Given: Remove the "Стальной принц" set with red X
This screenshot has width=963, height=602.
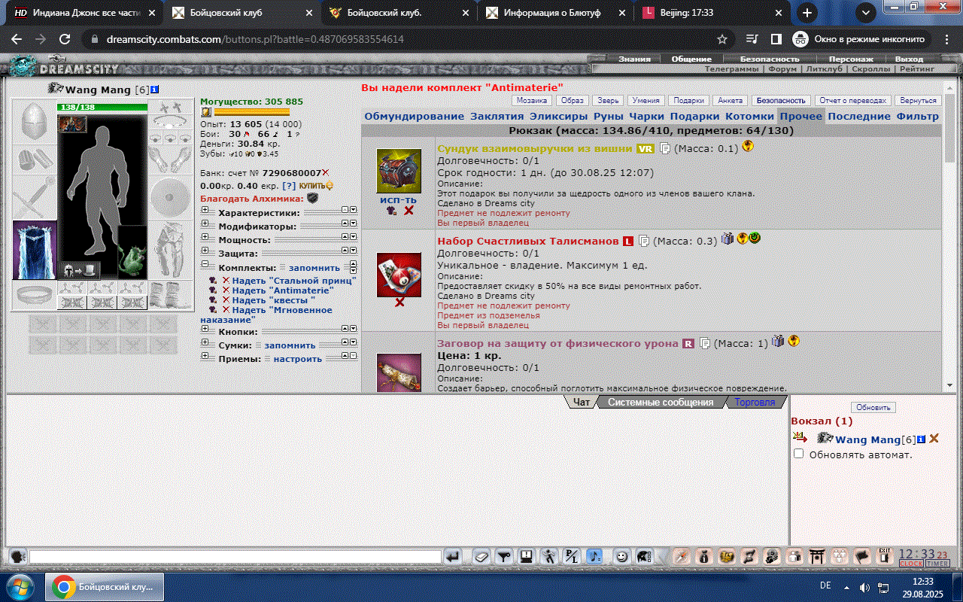Looking at the screenshot, I should [x=226, y=280].
